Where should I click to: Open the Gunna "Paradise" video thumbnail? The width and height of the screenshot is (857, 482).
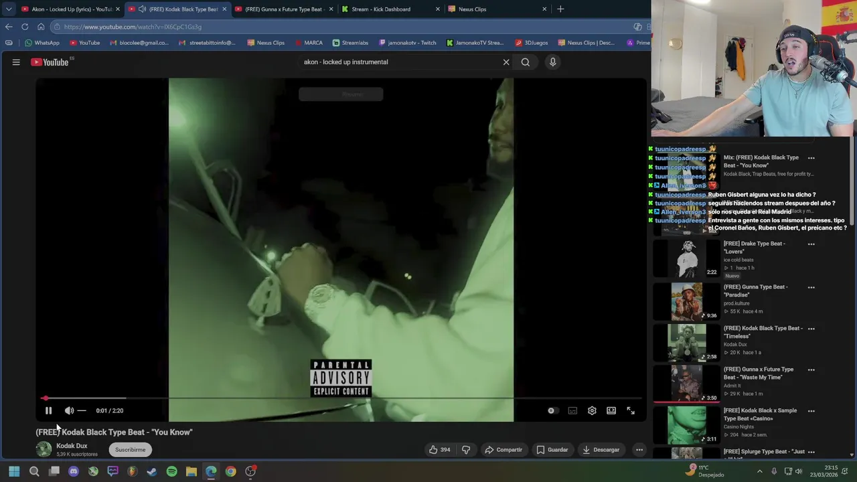coord(686,301)
